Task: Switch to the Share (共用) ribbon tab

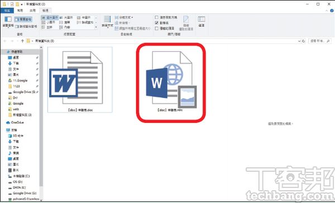Action: (33, 11)
